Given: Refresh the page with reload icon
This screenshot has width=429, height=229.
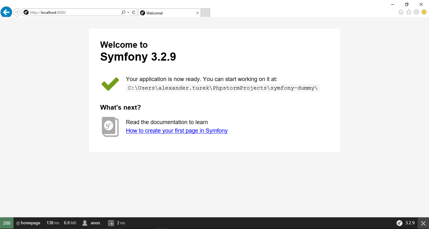Looking at the screenshot, I should click(x=133, y=13).
